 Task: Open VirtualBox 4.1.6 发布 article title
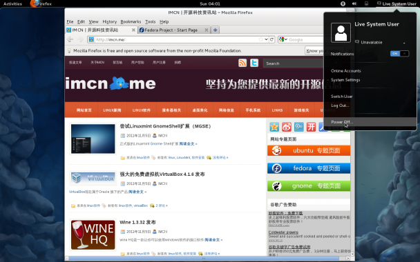(x=162, y=174)
